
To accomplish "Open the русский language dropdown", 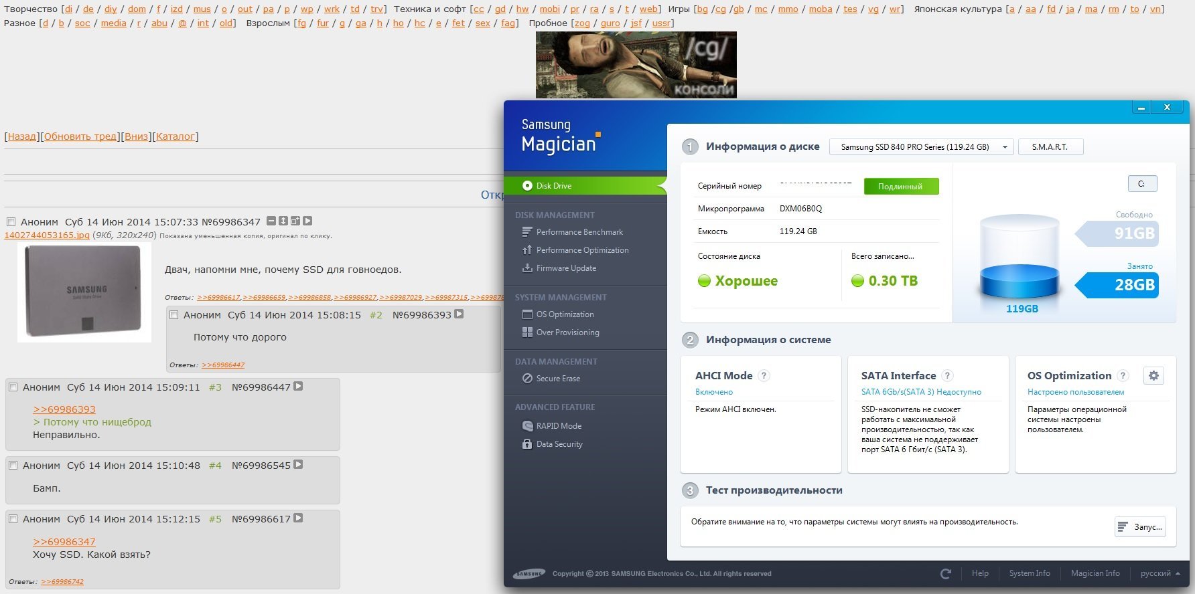I will coord(1160,574).
